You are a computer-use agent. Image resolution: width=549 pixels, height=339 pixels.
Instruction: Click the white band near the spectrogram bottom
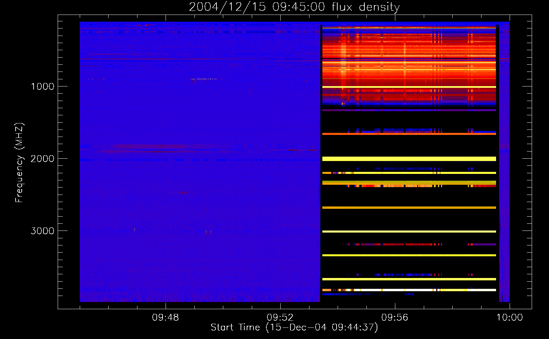click(x=409, y=290)
